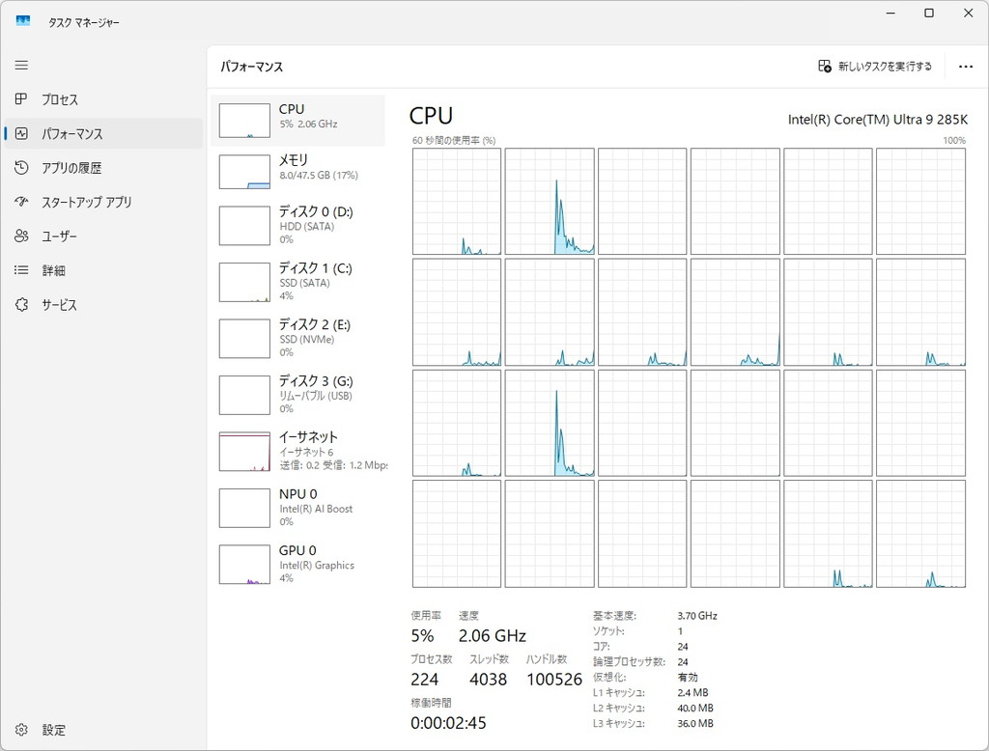This screenshot has height=751, width=989.
Task: Click the Services (サービス) puzzle icon
Action: (x=21, y=305)
